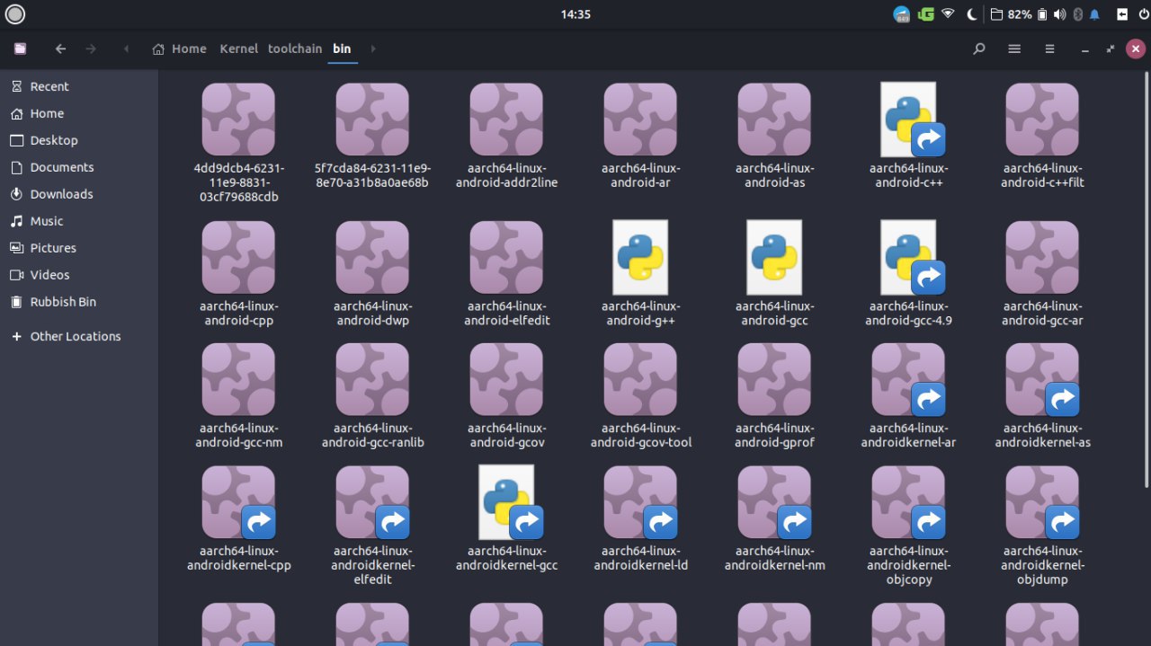Screen dimensions: 1151x646
Task: Open notifications via the blue bell icon
Action: (x=1094, y=14)
